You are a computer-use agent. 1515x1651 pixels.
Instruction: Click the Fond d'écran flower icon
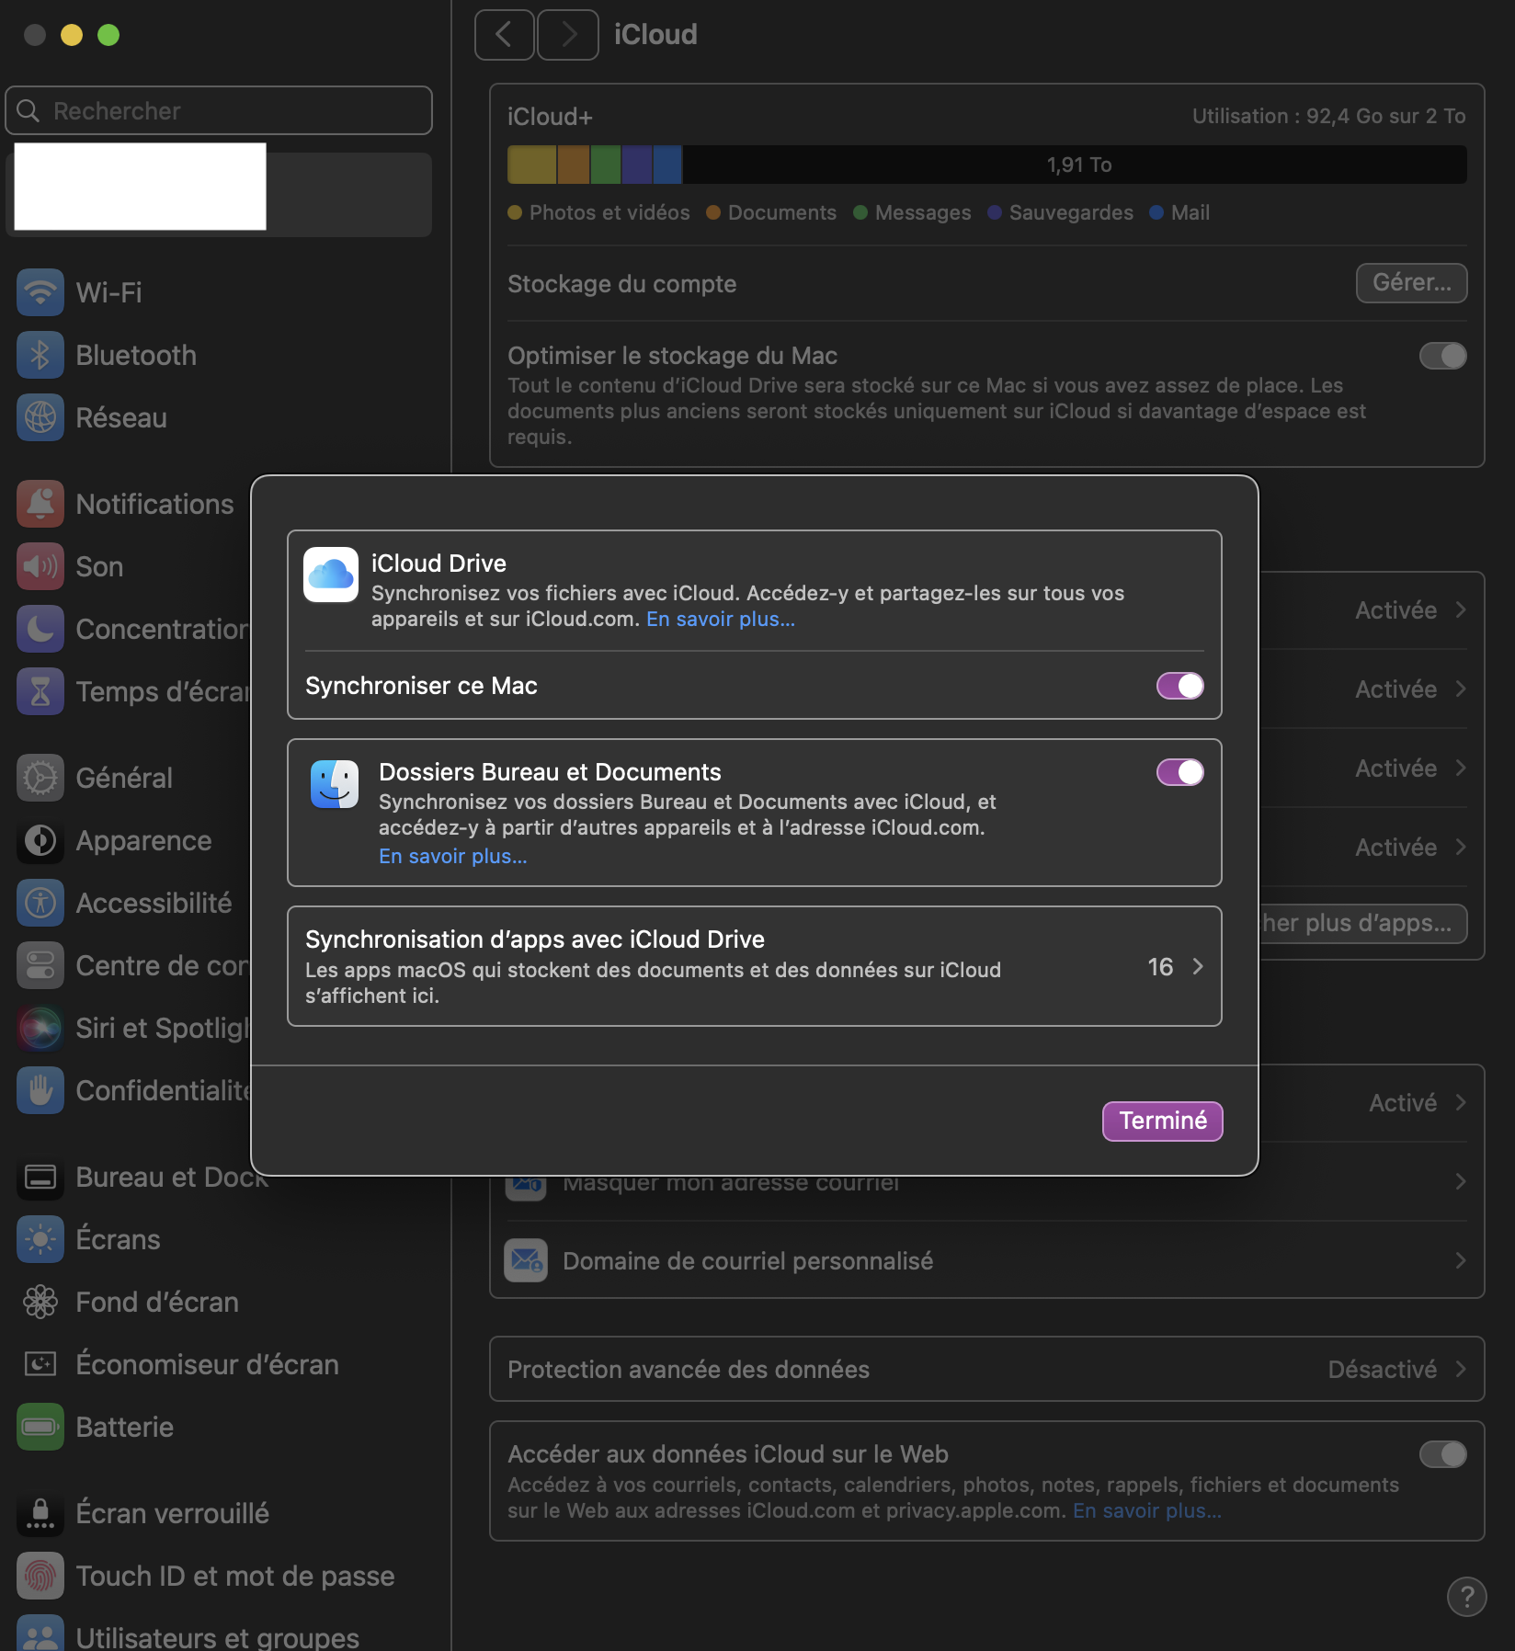[40, 1302]
